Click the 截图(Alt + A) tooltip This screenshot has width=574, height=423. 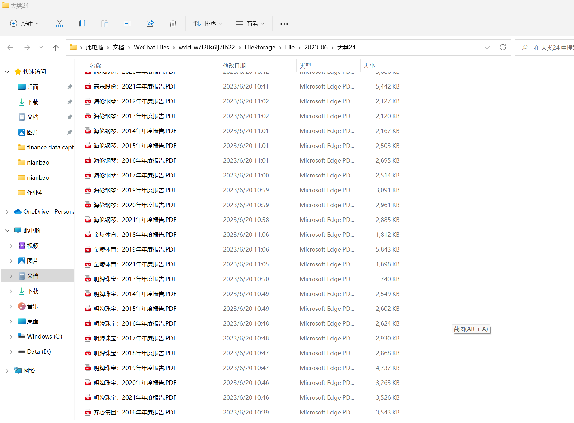[x=471, y=329]
